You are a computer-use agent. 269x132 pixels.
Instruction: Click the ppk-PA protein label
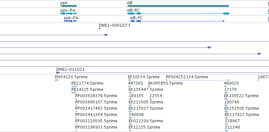(x=71, y=18)
